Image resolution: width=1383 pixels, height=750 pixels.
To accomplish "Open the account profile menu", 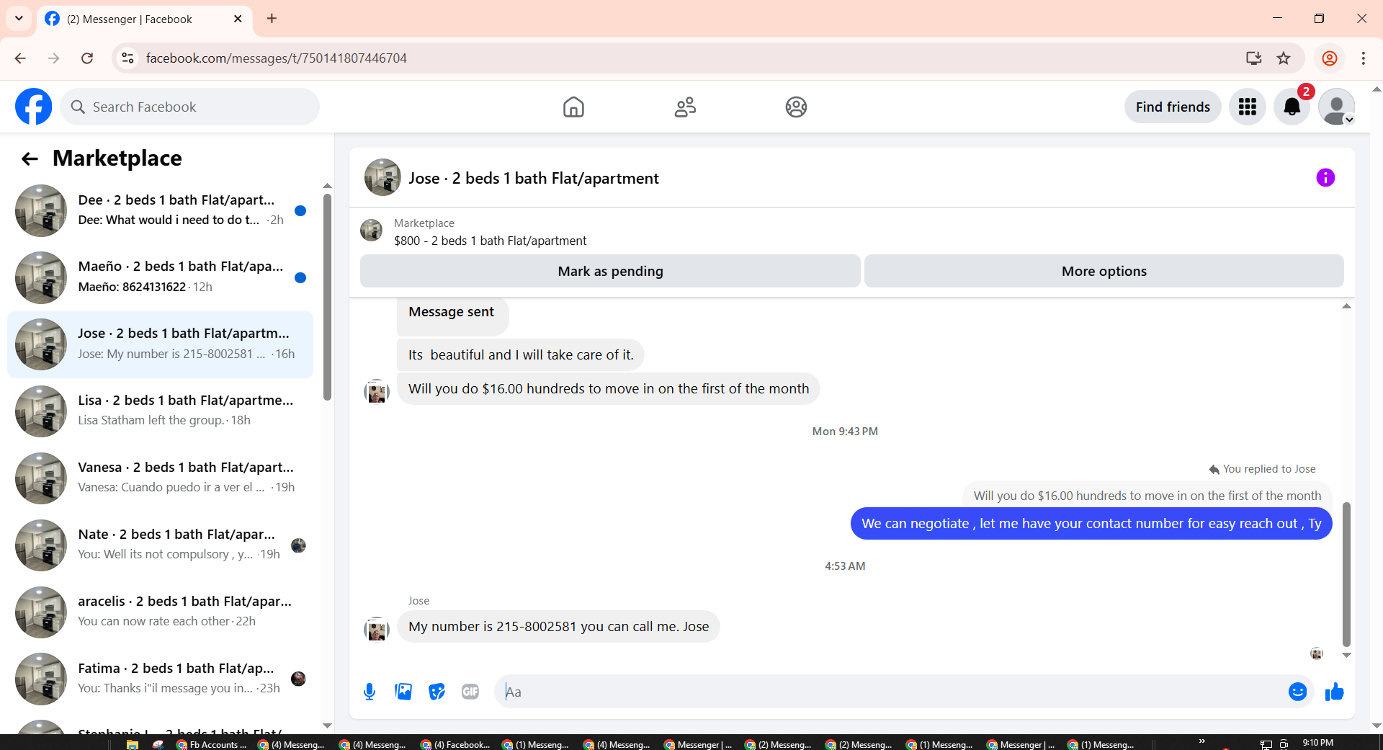I will click(x=1337, y=107).
